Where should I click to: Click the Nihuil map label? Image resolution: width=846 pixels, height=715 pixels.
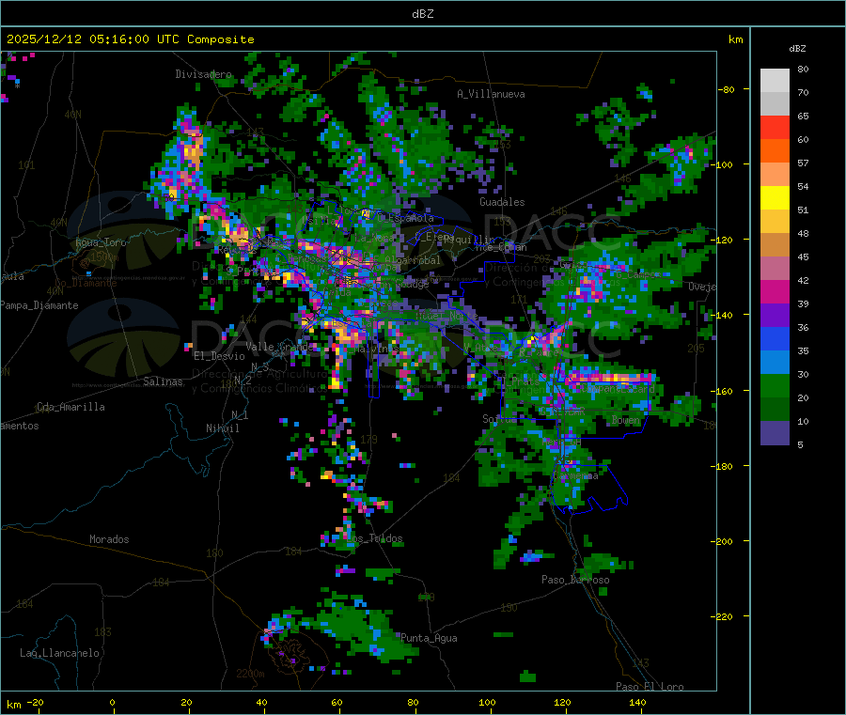pos(222,428)
